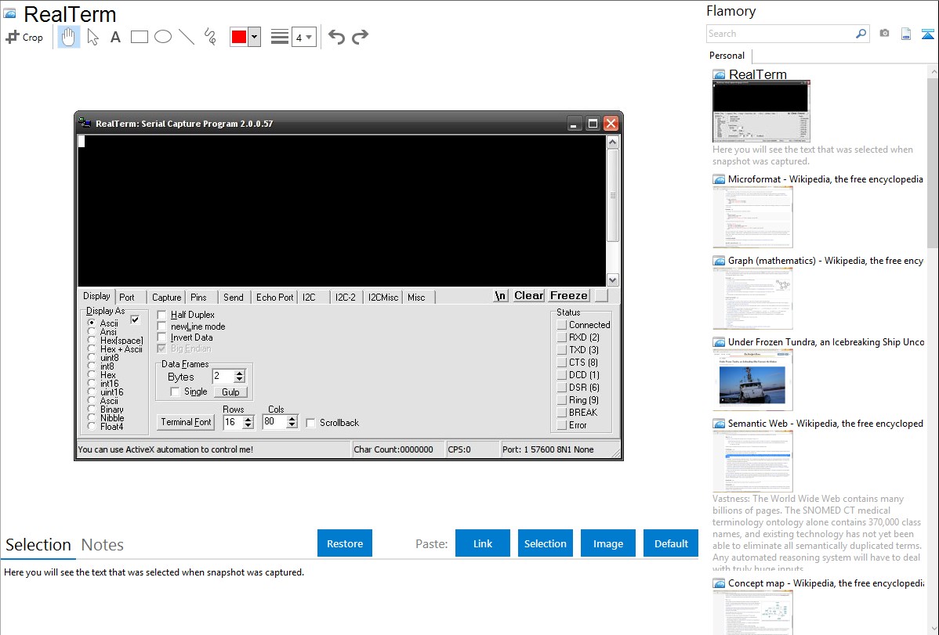Decrease the Bytes value with down arrow
Viewport: 939px width, 635px height.
pos(240,380)
